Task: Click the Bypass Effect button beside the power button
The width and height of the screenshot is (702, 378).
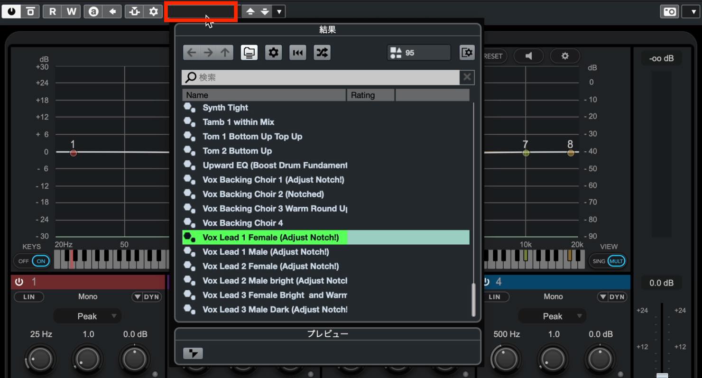Action: (x=31, y=11)
